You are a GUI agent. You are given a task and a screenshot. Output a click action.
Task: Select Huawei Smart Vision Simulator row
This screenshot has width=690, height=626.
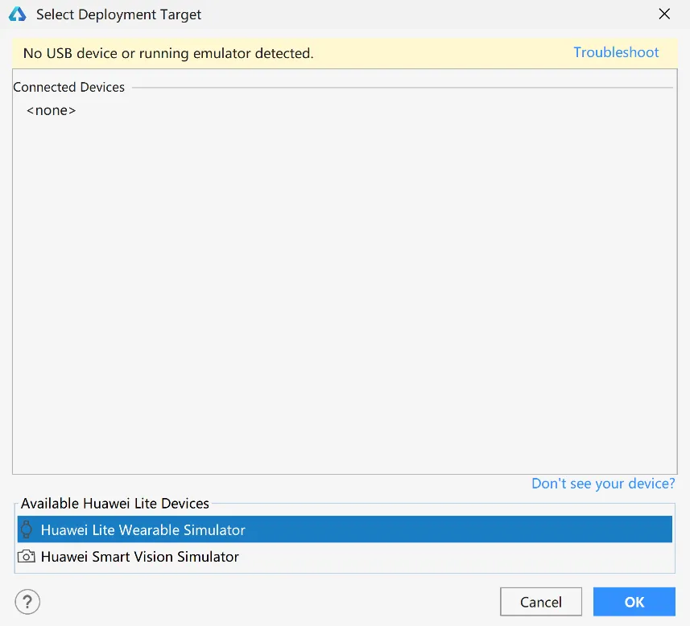(345, 557)
